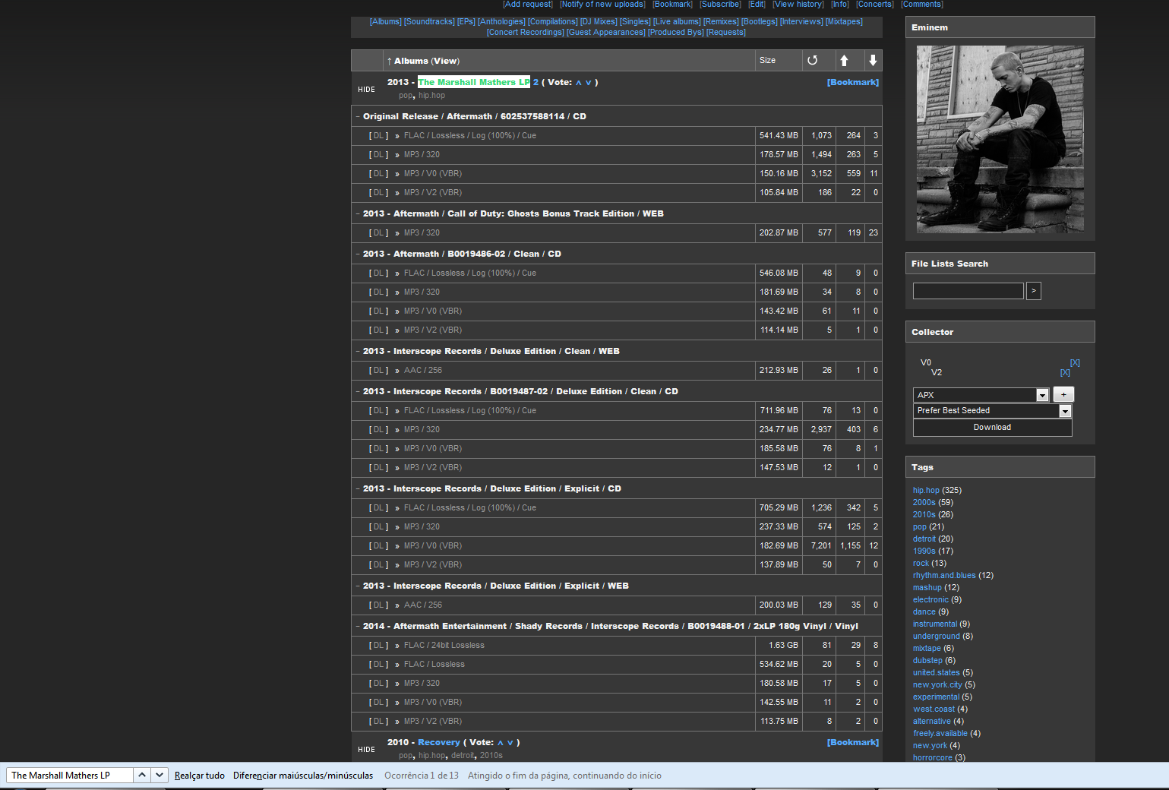This screenshot has width=1169, height=790.
Task: Vote down the Recovery album
Action: tap(510, 743)
